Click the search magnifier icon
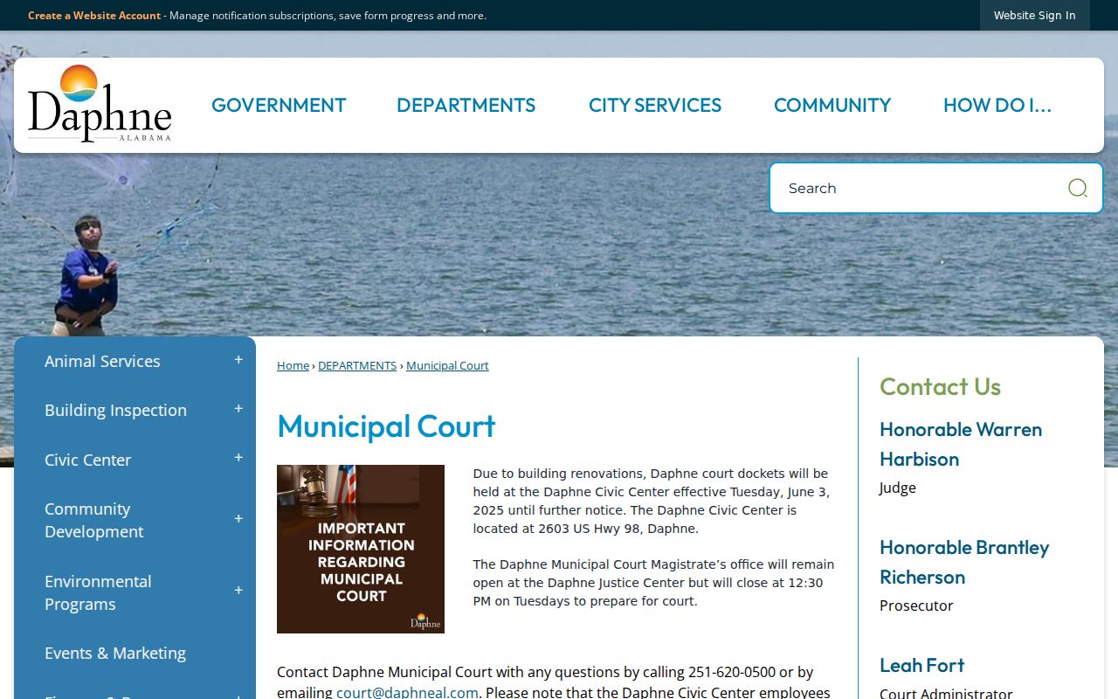 [x=1078, y=188]
